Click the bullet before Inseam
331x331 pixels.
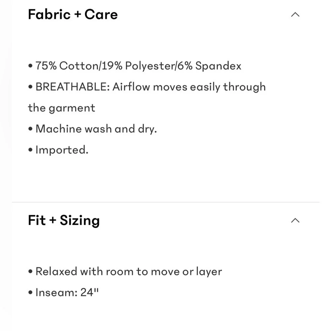(30, 293)
